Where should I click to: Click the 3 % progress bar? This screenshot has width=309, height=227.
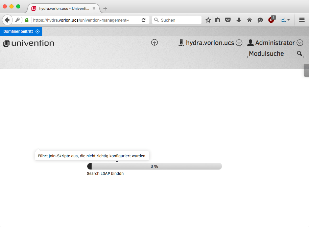click(x=154, y=166)
